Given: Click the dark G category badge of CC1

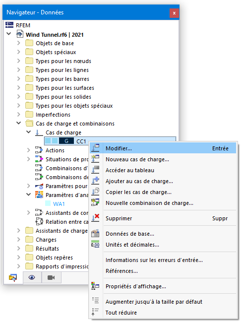Looking at the screenshot, I should (66, 141).
